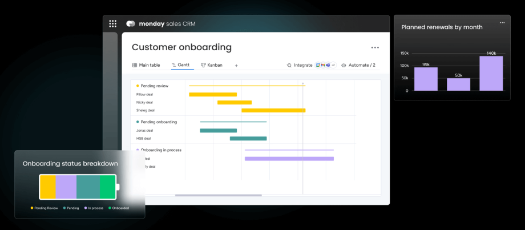Switch to the Main table tab
The image size is (525, 230).
point(146,65)
